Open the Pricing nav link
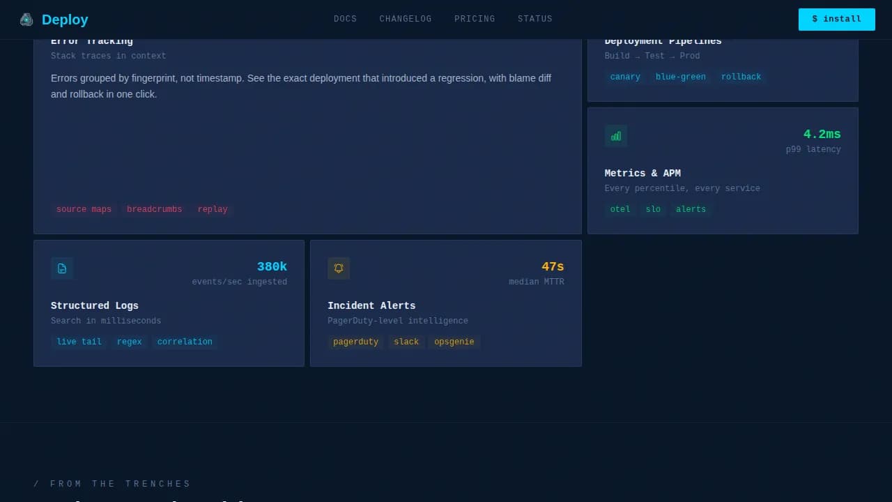 pyautogui.click(x=475, y=19)
